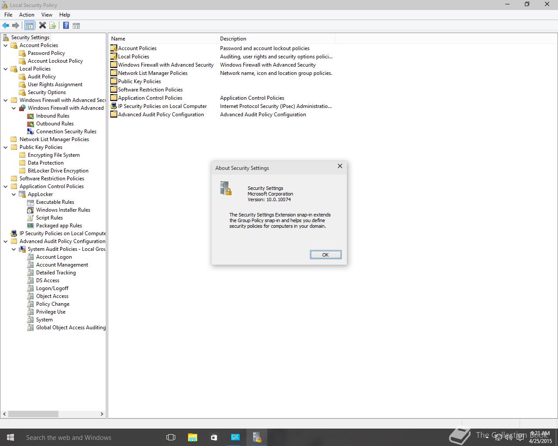Click Account Policies folder icon in list pane
This screenshot has height=446, width=558.
coord(114,48)
